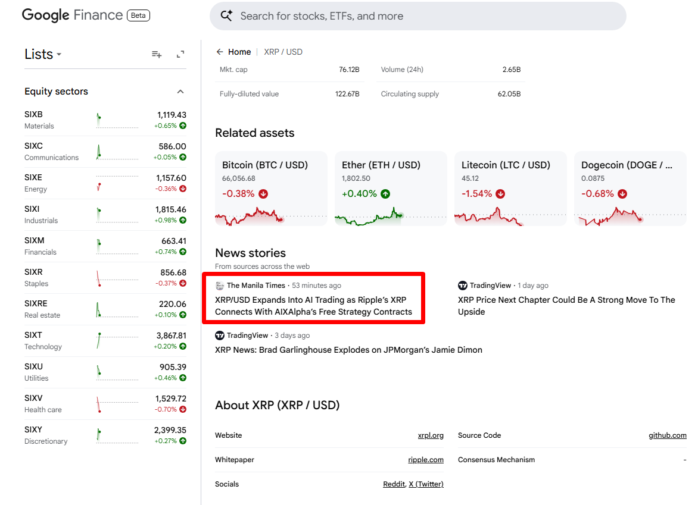Visit the xrpl.org website link
The width and height of the screenshot is (698, 505).
pyautogui.click(x=431, y=435)
